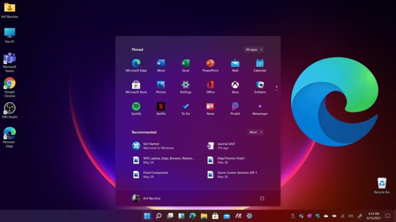Launch the Photos app
Viewport: 396px width, 222px height.
(x=161, y=87)
